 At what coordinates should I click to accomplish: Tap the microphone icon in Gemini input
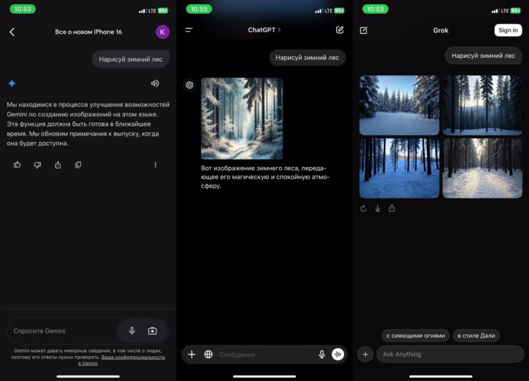132,331
